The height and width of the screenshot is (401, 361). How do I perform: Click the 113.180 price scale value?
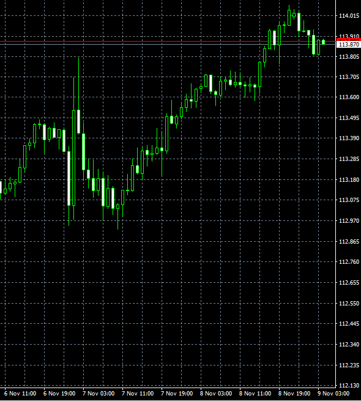click(349, 180)
